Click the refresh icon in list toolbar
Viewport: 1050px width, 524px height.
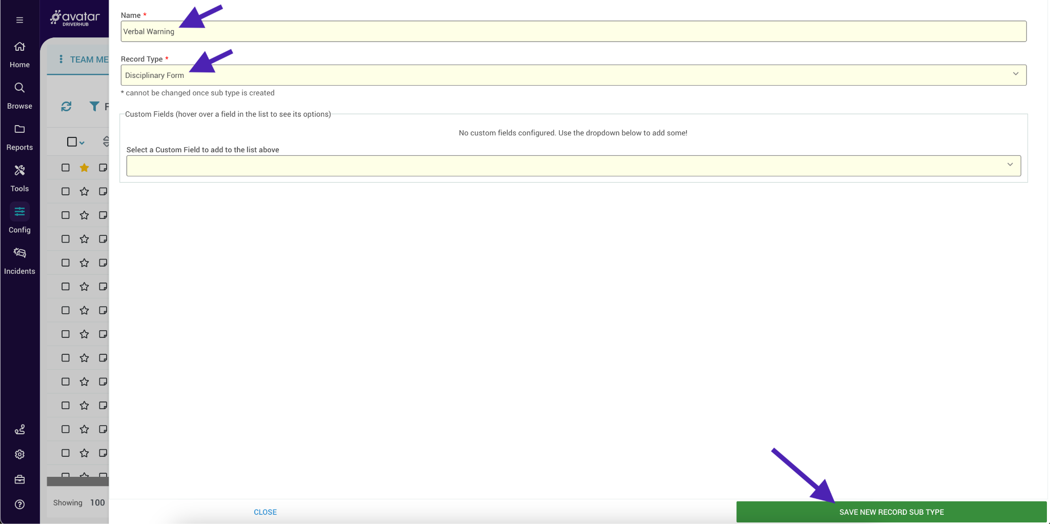66,107
